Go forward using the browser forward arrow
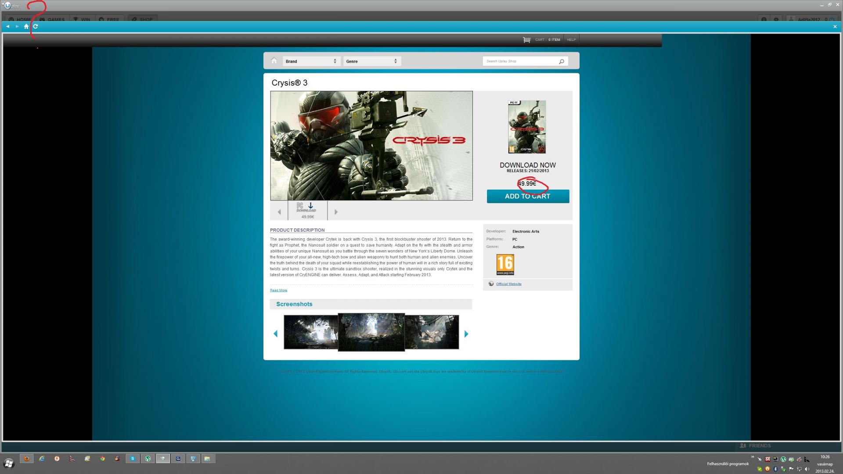The width and height of the screenshot is (843, 474). click(17, 26)
